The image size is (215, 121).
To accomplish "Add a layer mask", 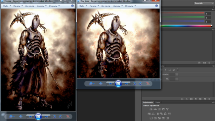I will tap(191, 99).
